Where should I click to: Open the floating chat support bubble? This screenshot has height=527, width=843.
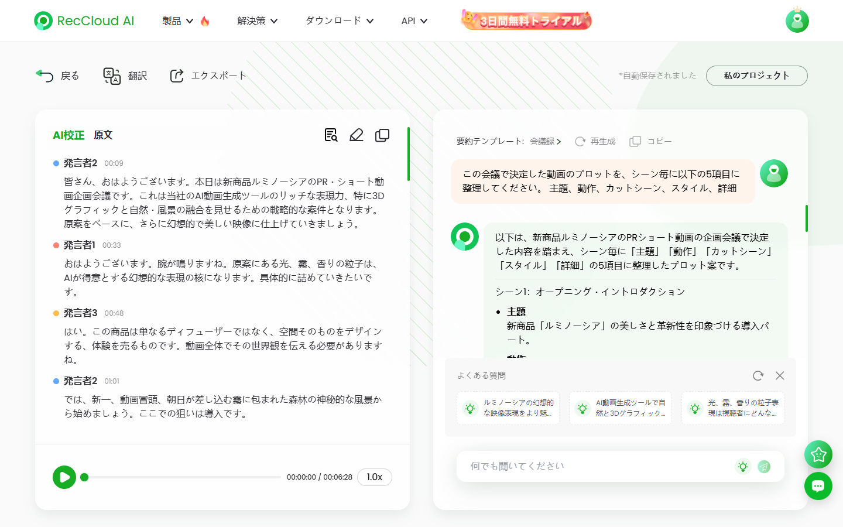[818, 486]
